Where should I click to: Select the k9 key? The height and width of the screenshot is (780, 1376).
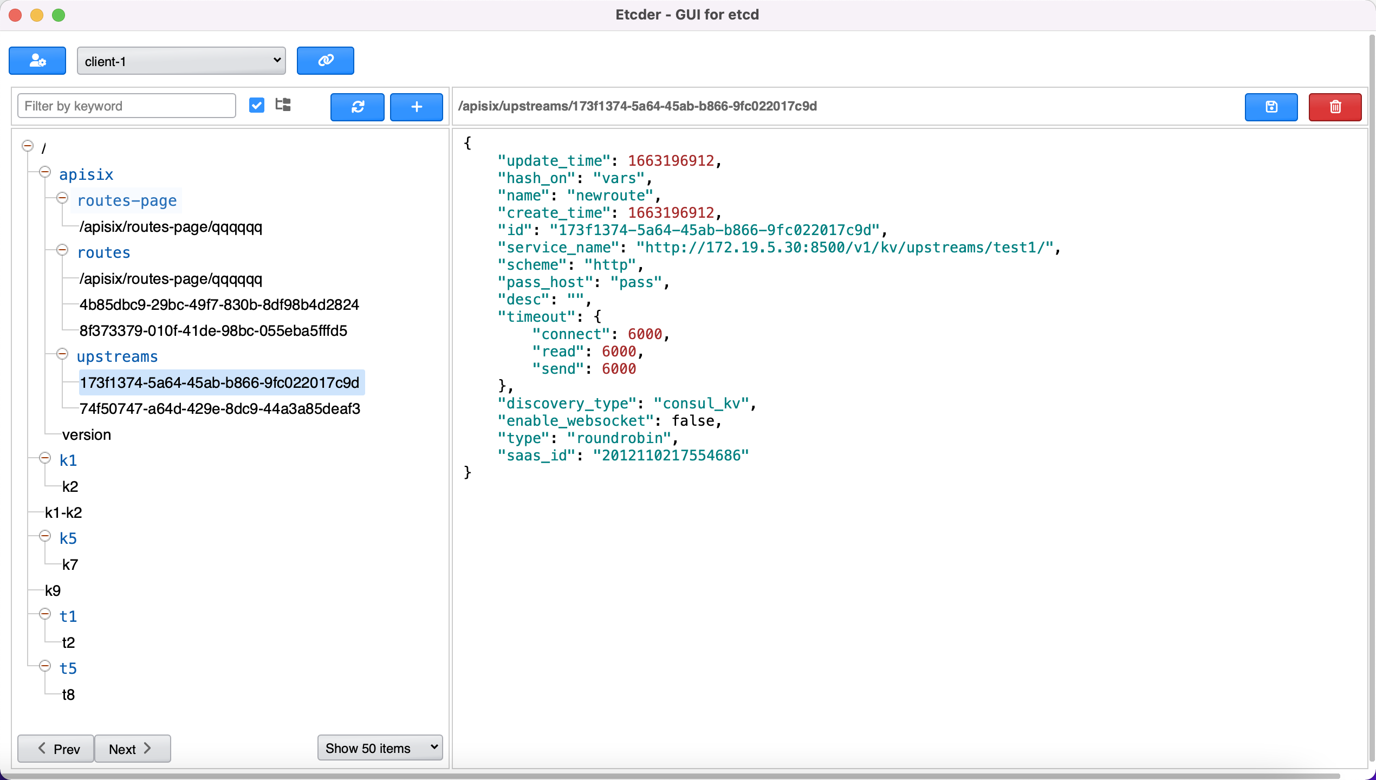pyautogui.click(x=53, y=591)
